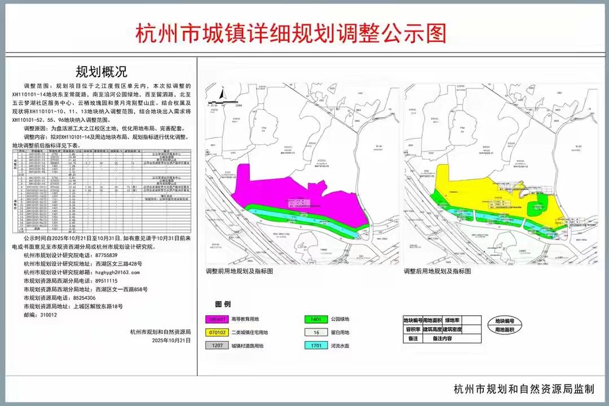The height and width of the screenshot is (406, 609).
Task: Click the green 1401 park legend swatch
Action: 316,319
